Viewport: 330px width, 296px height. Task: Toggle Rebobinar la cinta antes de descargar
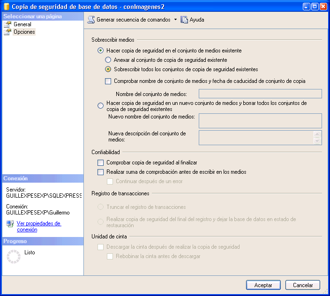[110, 256]
